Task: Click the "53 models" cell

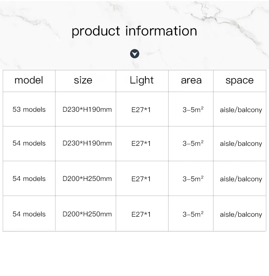Action: (29, 110)
